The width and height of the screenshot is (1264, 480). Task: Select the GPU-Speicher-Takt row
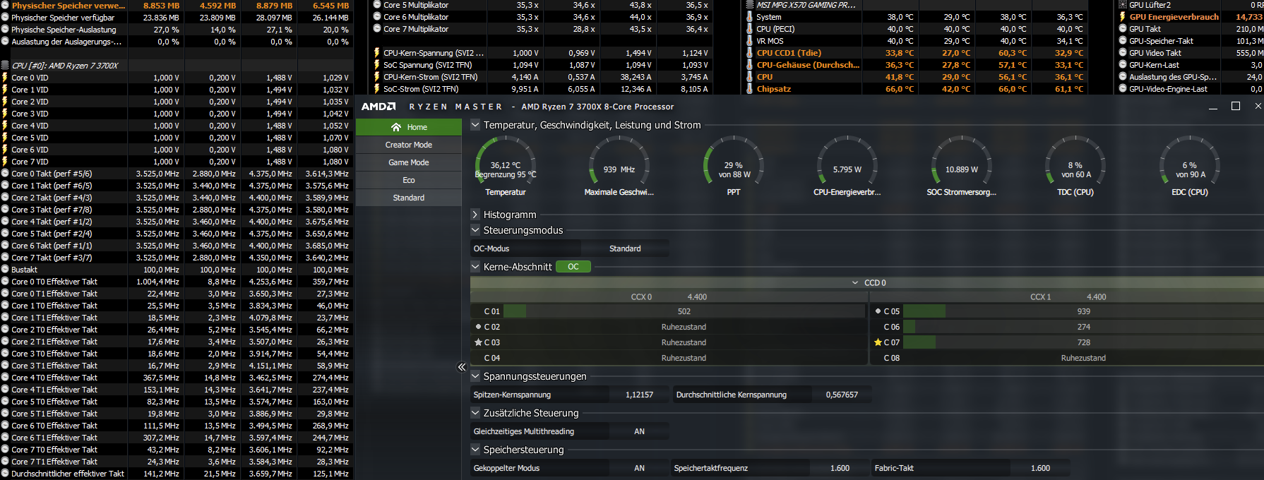coord(1191,41)
